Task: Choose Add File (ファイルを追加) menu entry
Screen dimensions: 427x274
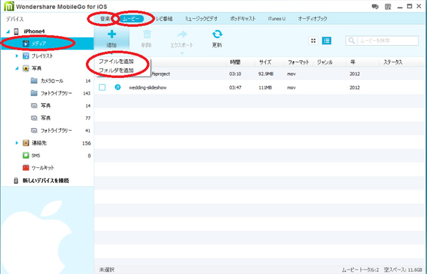Action: pyautogui.click(x=116, y=62)
